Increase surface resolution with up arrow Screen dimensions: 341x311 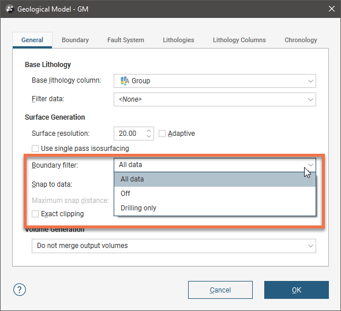pyautogui.click(x=149, y=131)
